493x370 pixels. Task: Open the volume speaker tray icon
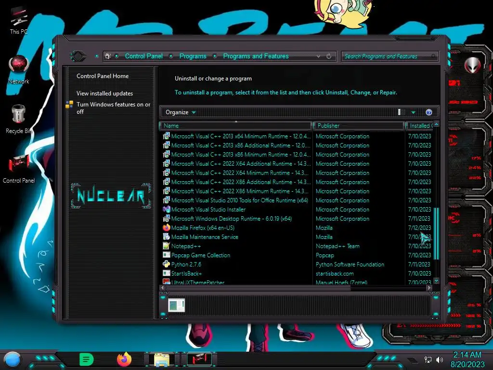[440, 359]
